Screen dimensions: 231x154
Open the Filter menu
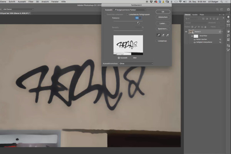point(31,2)
